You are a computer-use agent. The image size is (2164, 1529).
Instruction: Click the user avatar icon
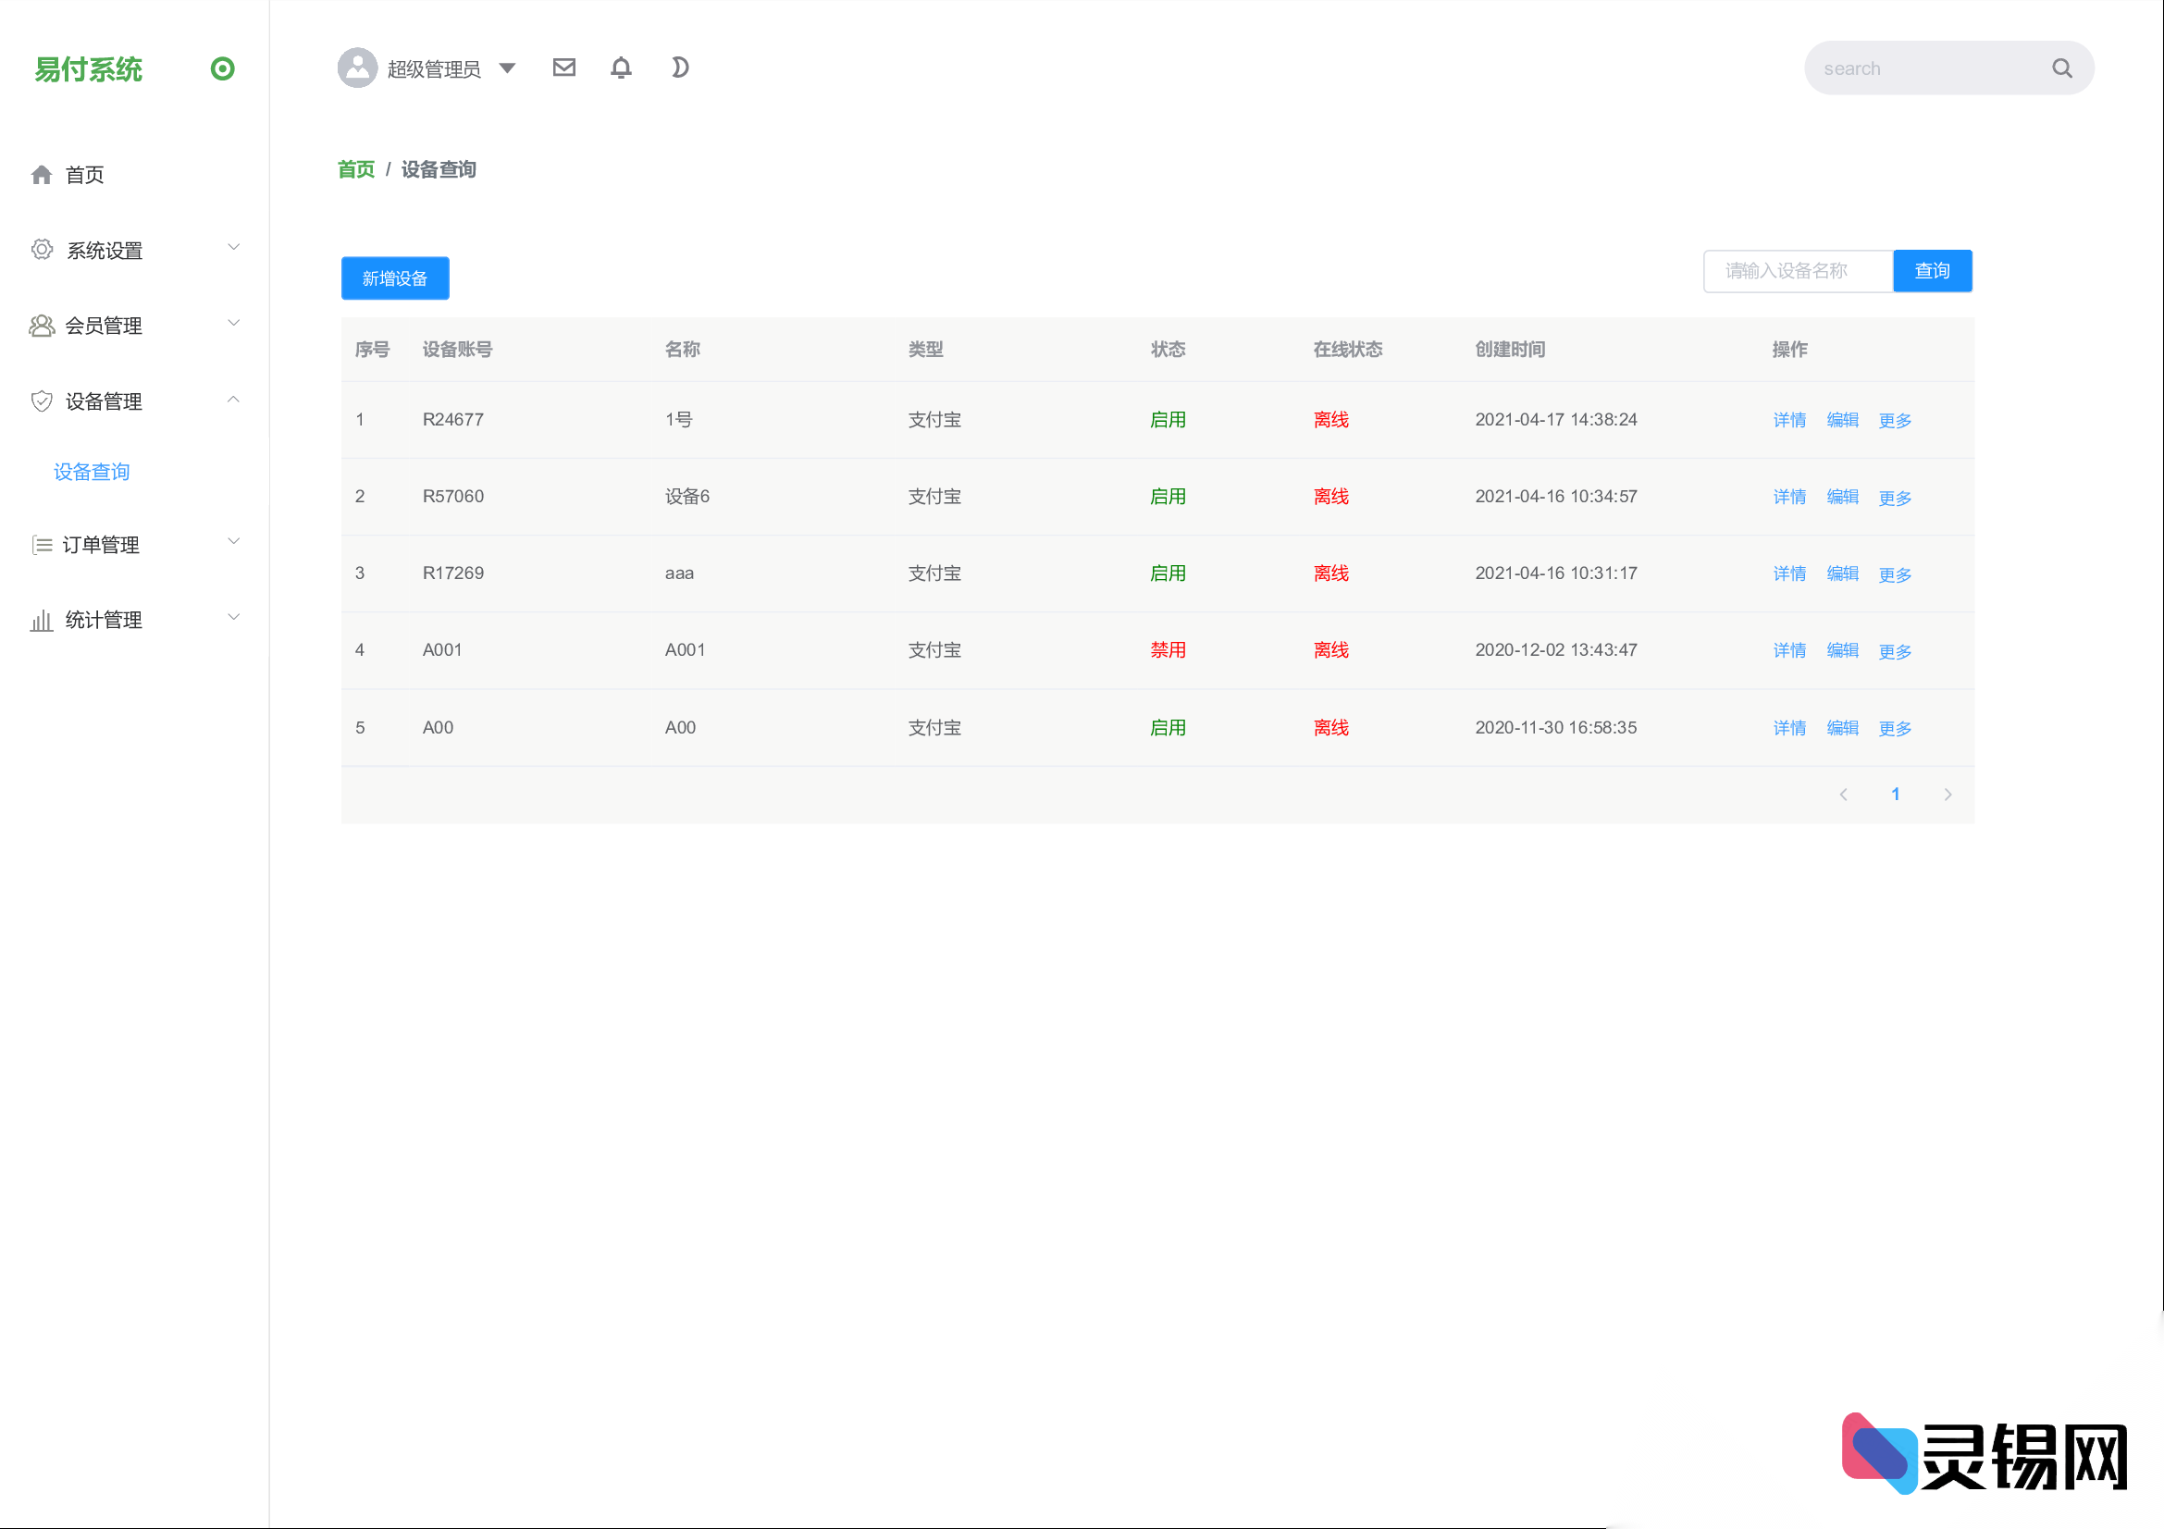[x=357, y=68]
